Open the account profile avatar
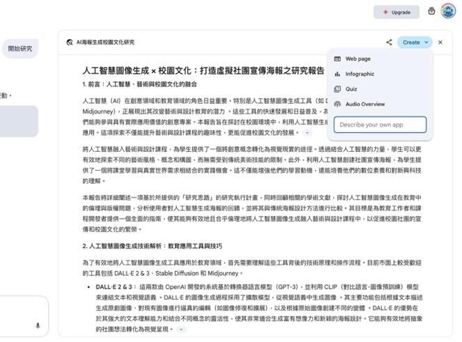This screenshot has height=342, width=462. point(447,12)
